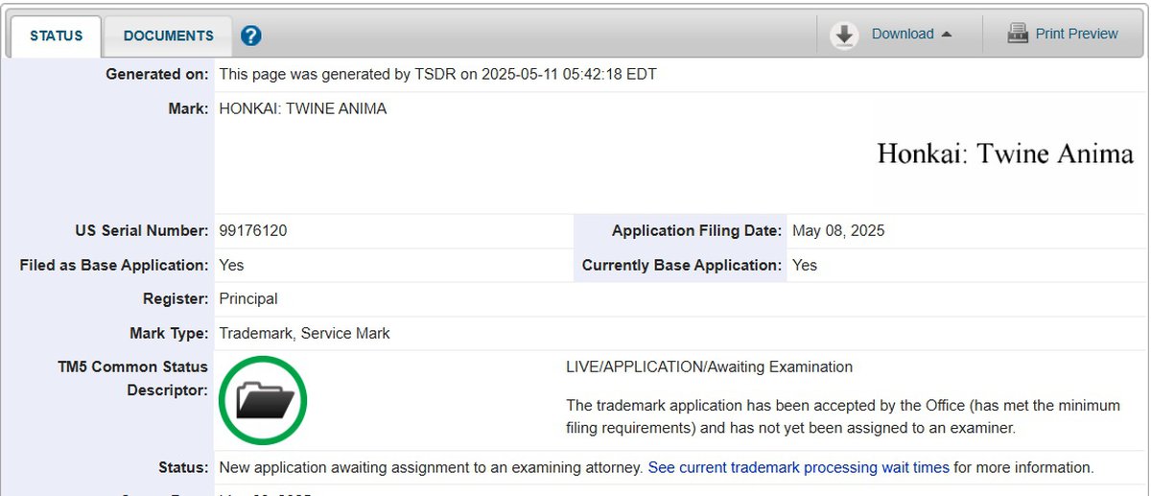This screenshot has width=1151, height=496.
Task: Click the HONKAI: TWINE ANIMA mark text
Action: pyautogui.click(x=303, y=109)
